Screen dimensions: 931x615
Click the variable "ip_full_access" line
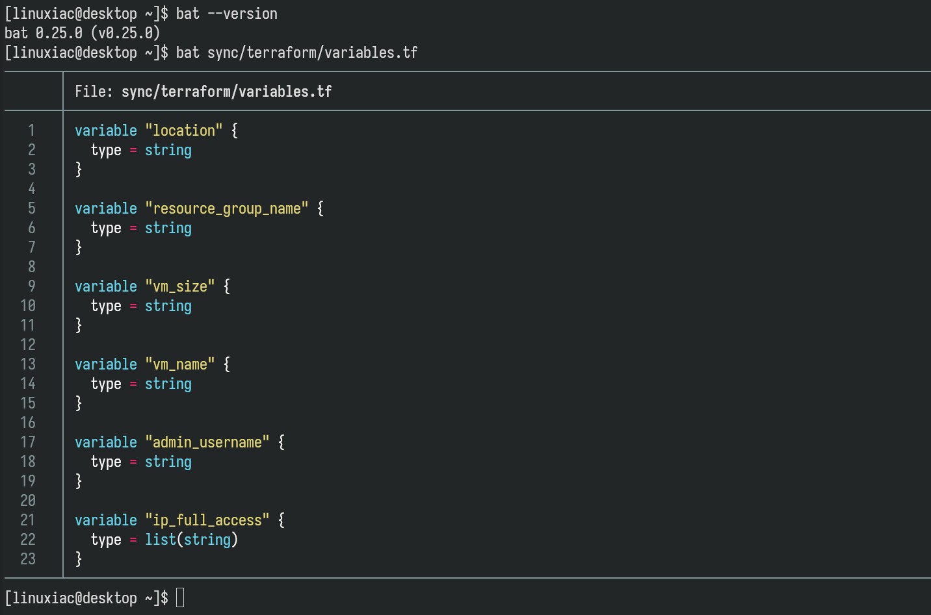(x=180, y=520)
